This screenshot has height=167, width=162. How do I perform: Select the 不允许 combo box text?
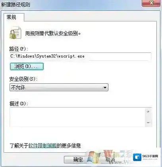(18, 87)
